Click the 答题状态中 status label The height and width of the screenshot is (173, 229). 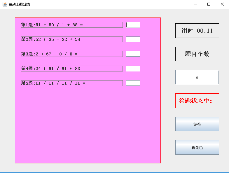197,101
